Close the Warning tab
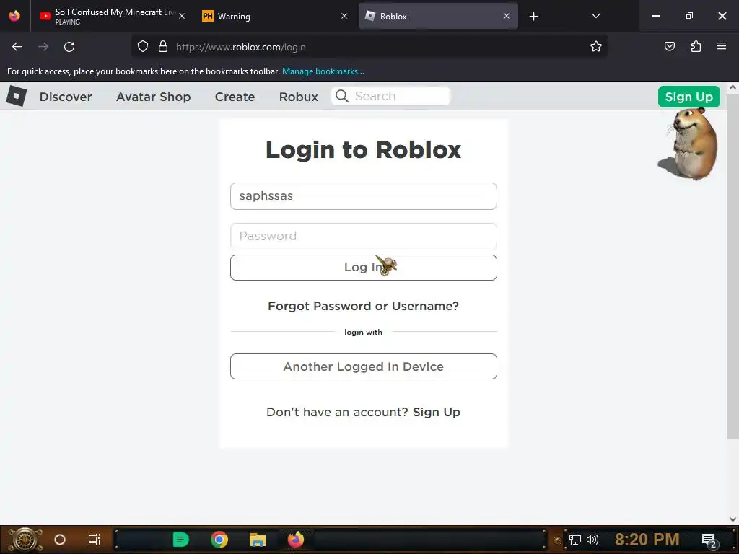 pyautogui.click(x=344, y=16)
